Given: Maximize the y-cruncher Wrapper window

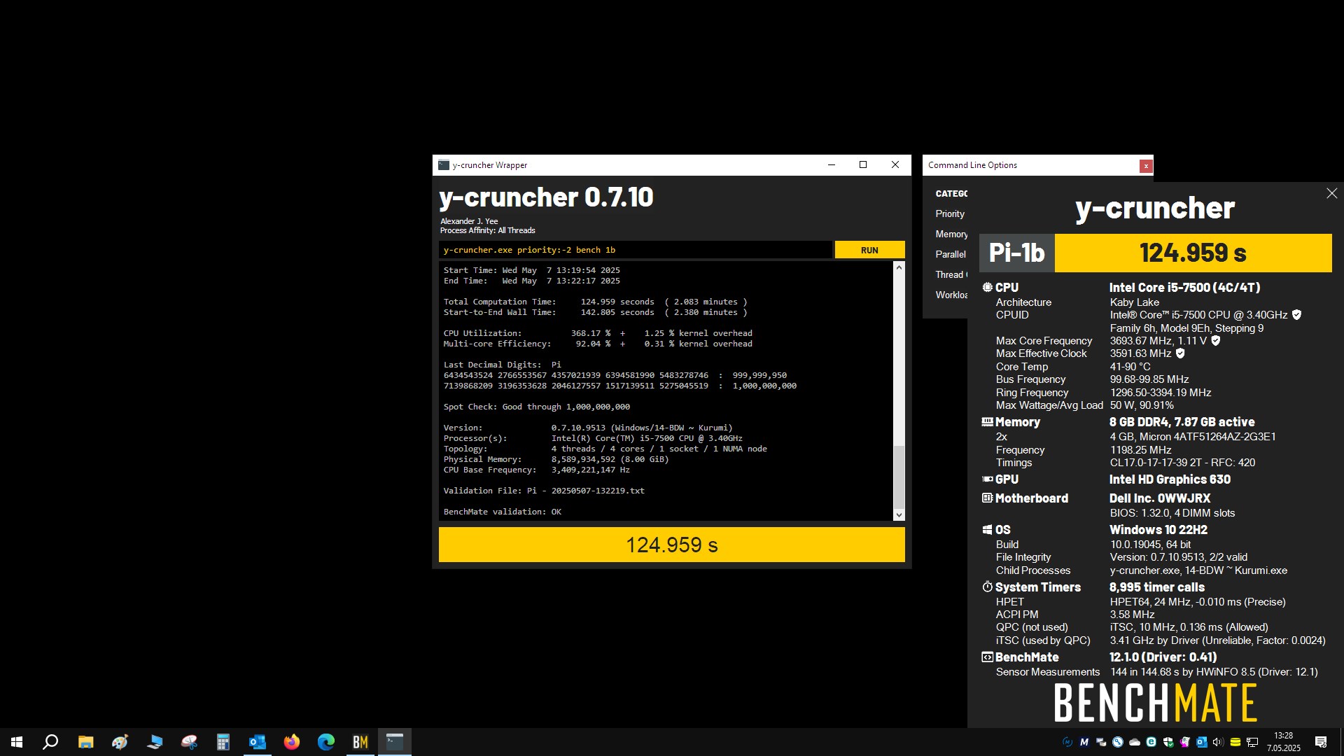Looking at the screenshot, I should point(863,165).
